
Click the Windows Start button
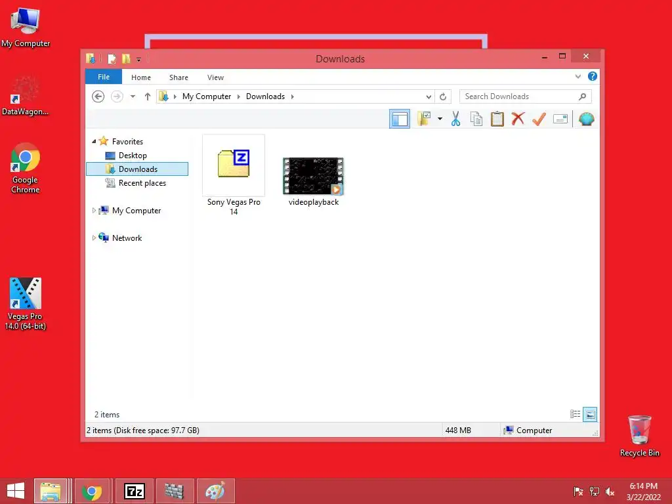tap(16, 491)
